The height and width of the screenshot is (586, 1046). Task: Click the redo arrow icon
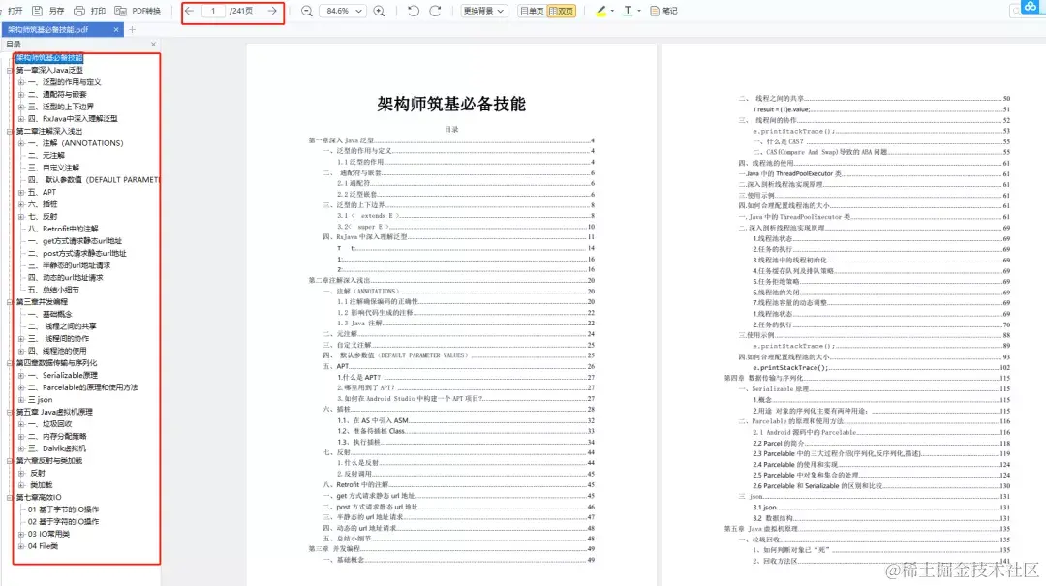(435, 11)
